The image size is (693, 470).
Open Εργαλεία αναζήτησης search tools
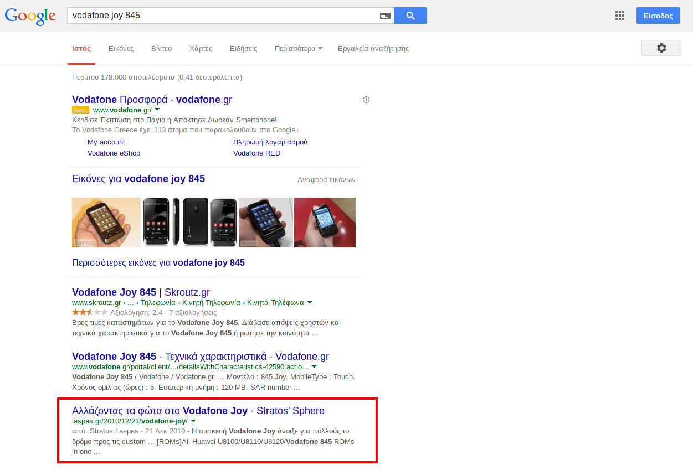tap(373, 49)
